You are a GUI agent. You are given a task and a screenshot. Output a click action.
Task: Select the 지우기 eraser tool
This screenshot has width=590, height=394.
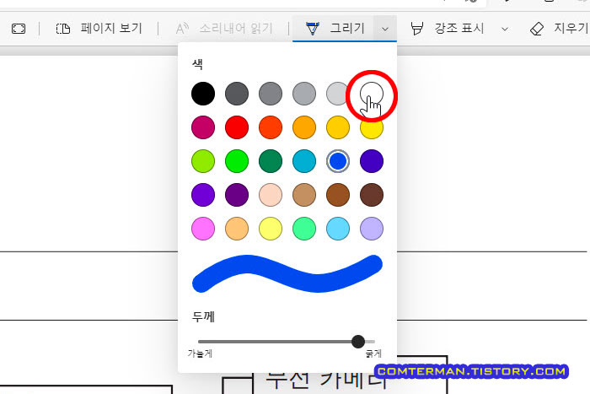[559, 28]
